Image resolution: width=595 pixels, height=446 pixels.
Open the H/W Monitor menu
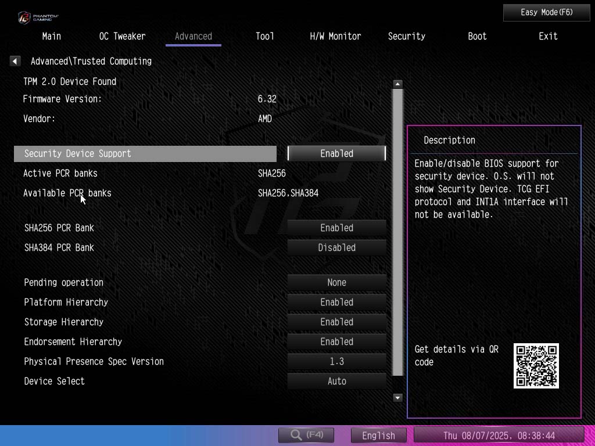coord(335,36)
